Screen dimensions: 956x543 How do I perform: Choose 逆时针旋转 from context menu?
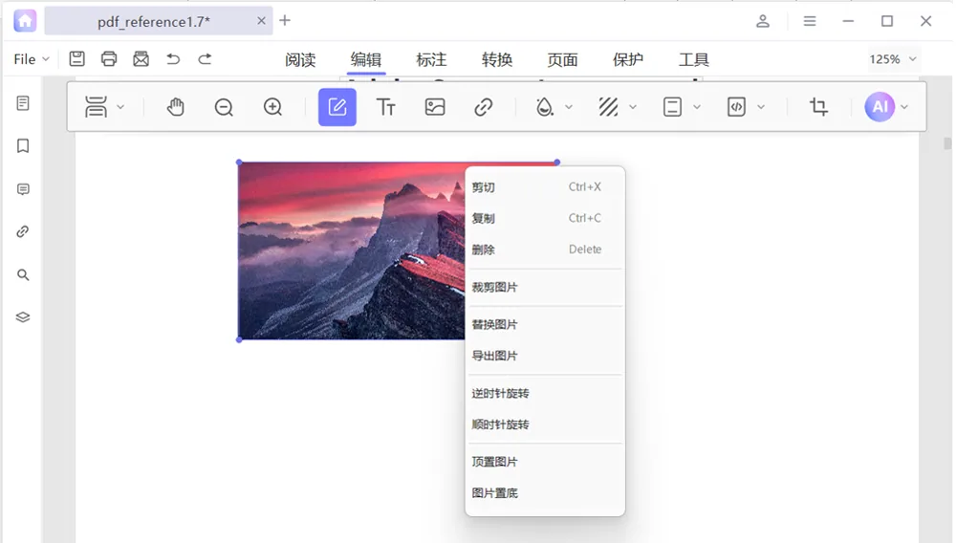coord(545,393)
